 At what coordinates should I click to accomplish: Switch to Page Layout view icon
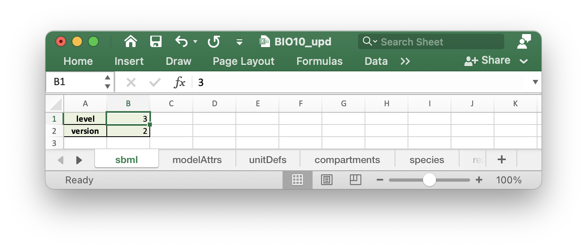click(x=327, y=180)
